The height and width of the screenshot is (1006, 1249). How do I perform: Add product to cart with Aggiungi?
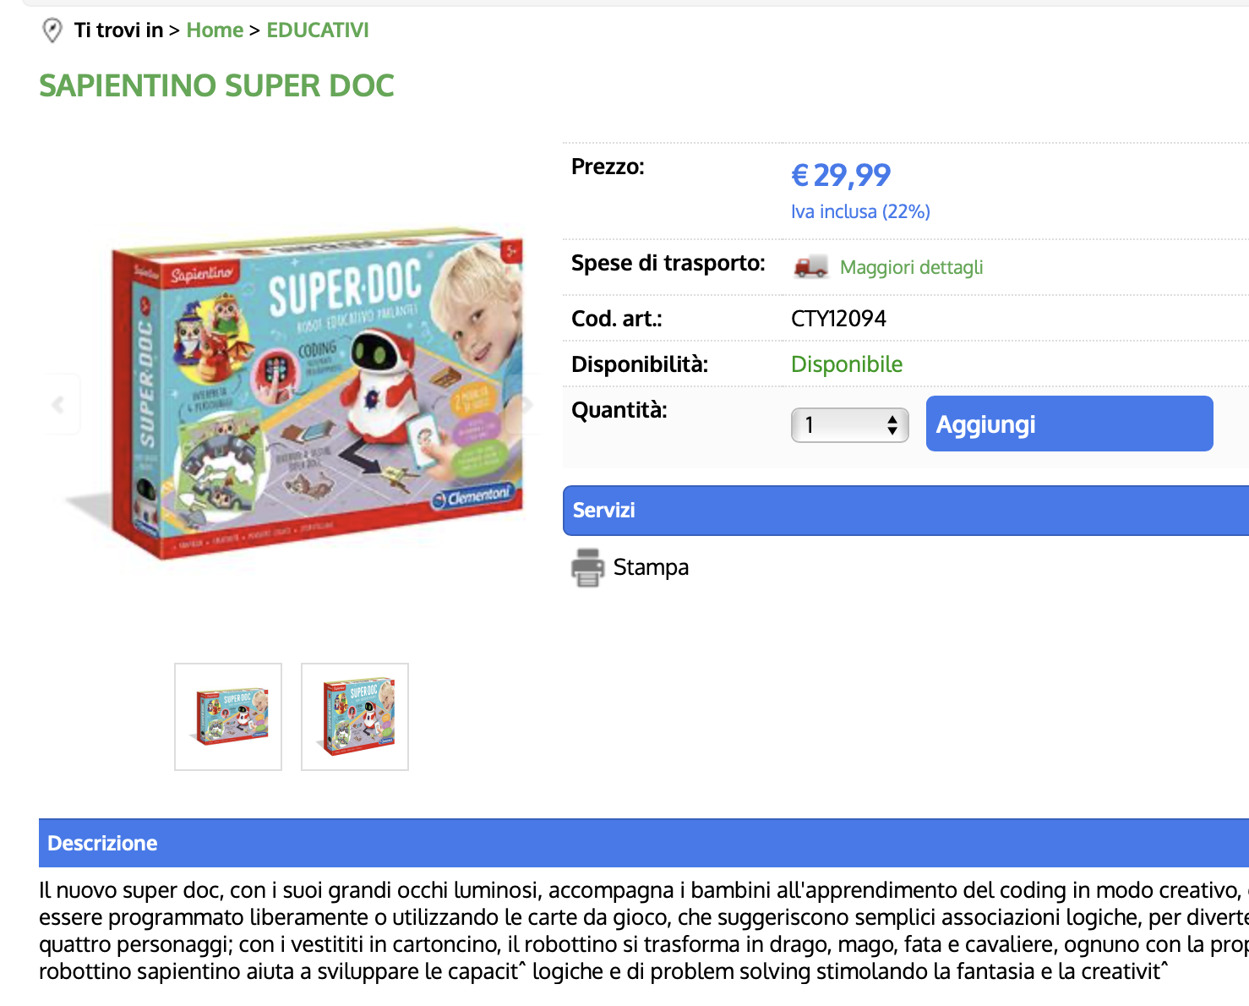coord(1070,424)
